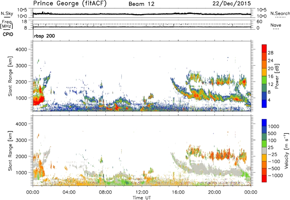Select the '04:00' time tick label

(69, 192)
